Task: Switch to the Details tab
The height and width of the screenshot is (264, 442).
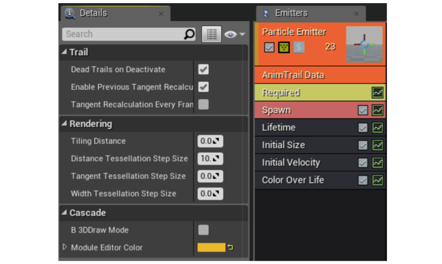Action: pos(93,13)
